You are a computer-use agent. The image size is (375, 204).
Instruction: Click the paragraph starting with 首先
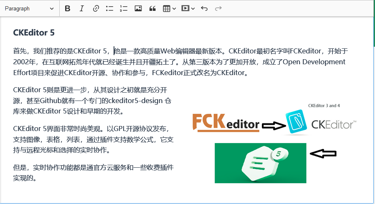coord(180,62)
